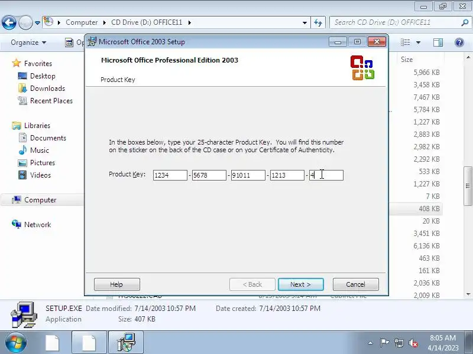The width and height of the screenshot is (473, 354).
Task: Click the Back arrow in Explorer
Action: pos(9,22)
